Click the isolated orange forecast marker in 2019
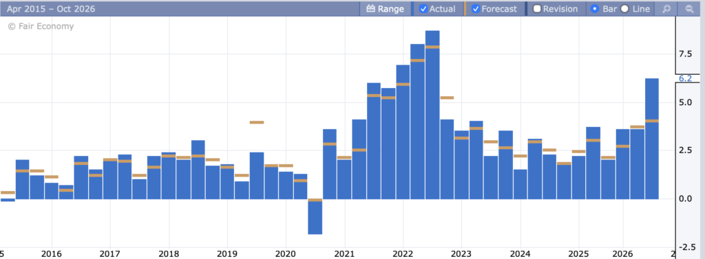Screen dimensions: 705x259 (x=257, y=122)
